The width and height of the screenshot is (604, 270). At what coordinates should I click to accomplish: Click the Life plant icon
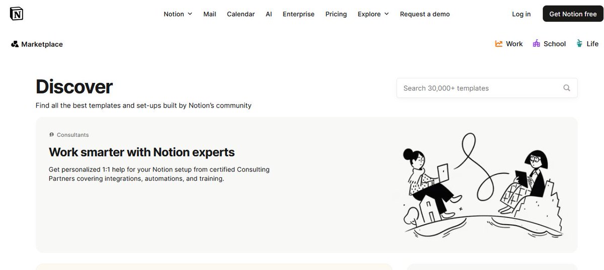pyautogui.click(x=579, y=44)
